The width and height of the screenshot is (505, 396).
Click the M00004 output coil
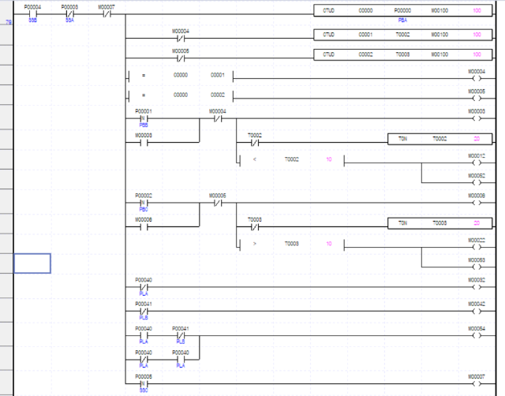pos(475,79)
